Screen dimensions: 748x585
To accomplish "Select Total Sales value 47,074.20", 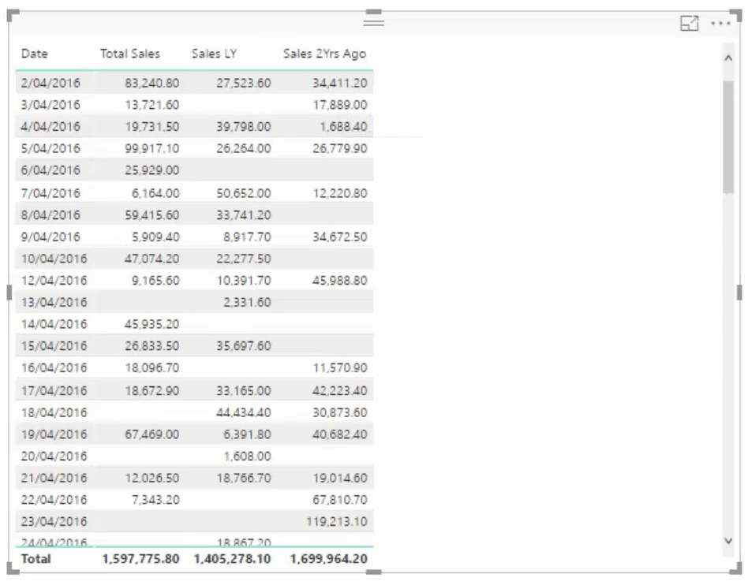I will click(152, 259).
